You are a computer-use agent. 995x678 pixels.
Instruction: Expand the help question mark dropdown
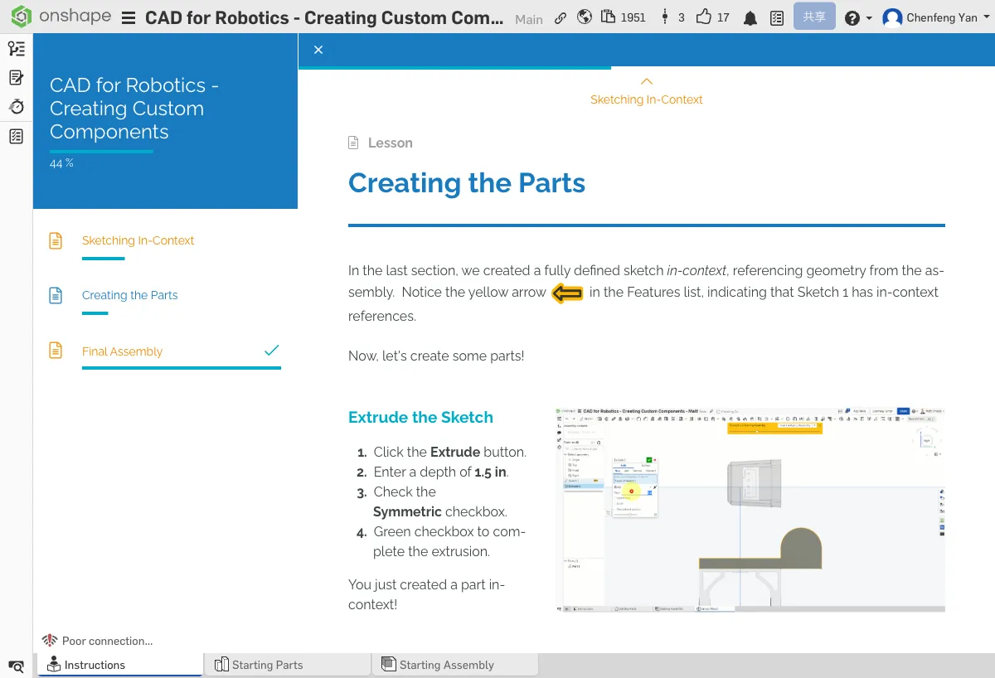tap(857, 17)
